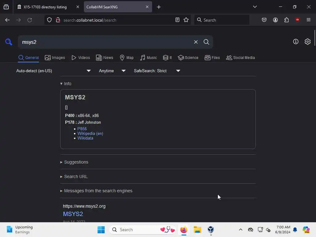Click the page vertical scrollbar
This screenshot has width=316, height=237.
[x=314, y=38]
